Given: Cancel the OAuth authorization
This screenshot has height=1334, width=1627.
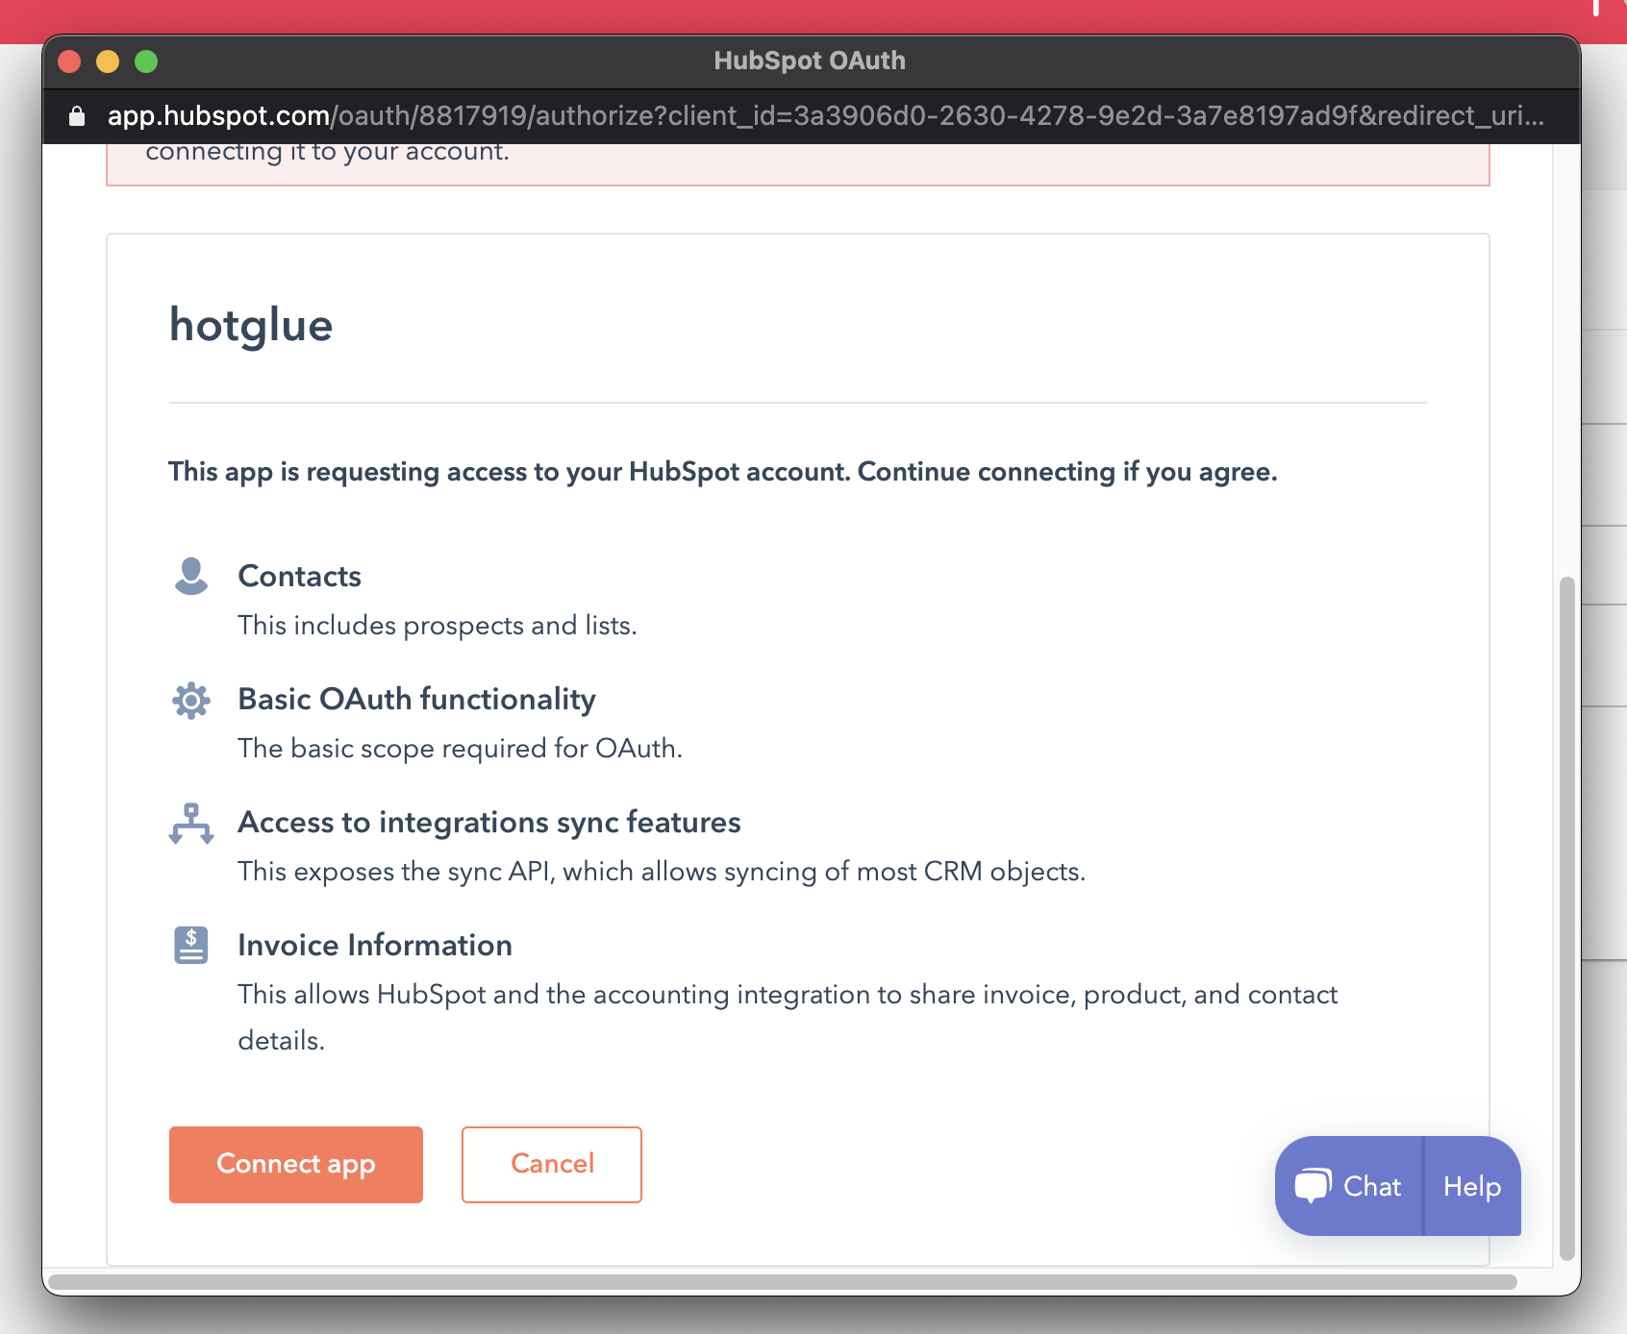Looking at the screenshot, I should pos(552,1164).
